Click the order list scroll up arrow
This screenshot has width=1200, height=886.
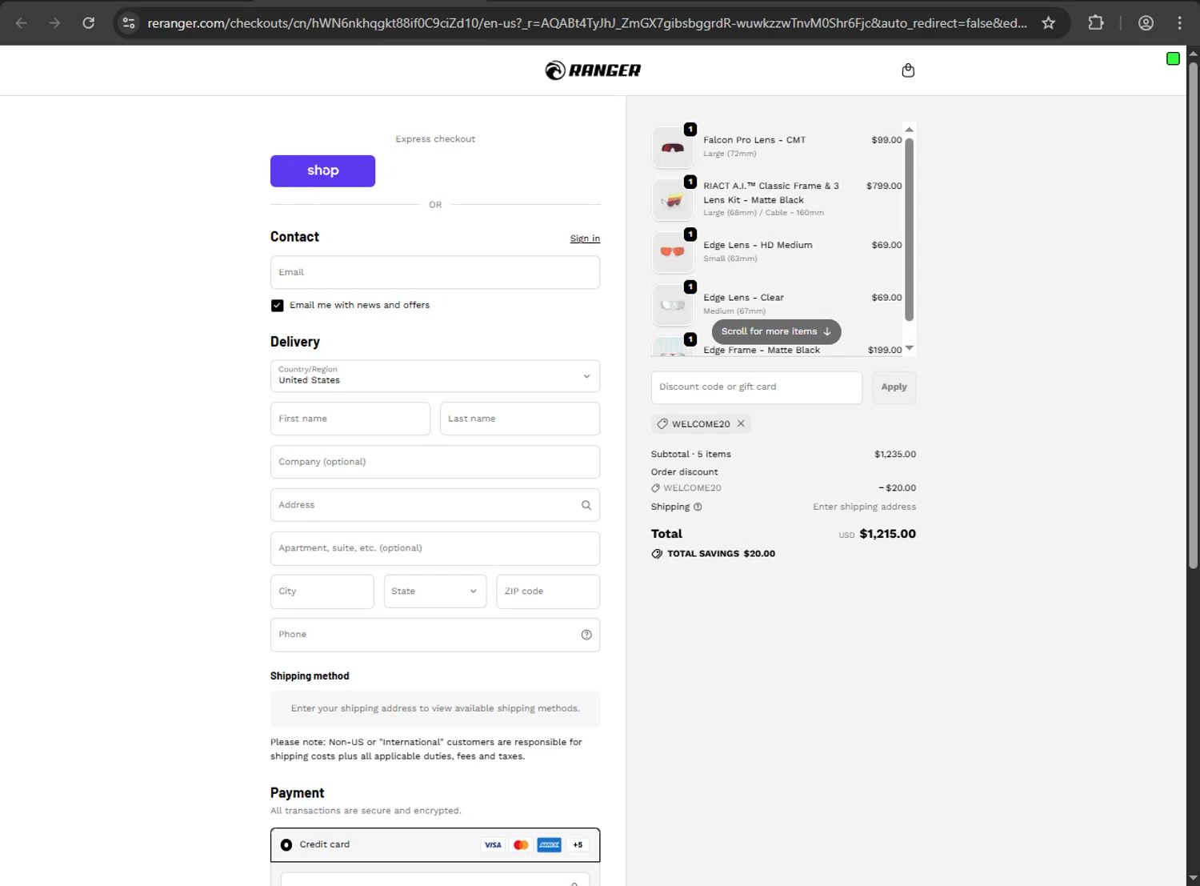(x=909, y=130)
